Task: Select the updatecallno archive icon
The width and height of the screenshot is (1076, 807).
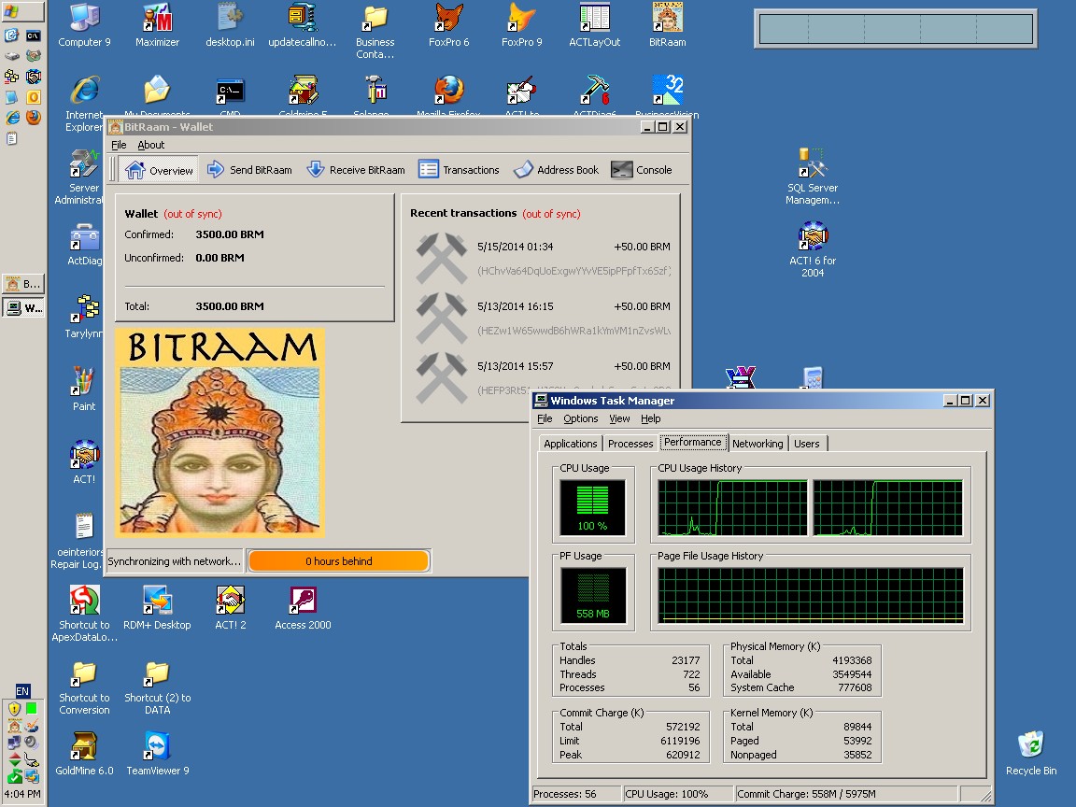Action: tap(303, 25)
